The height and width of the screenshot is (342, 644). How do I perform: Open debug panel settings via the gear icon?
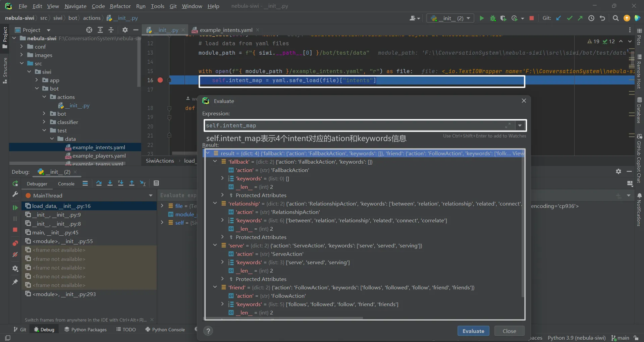(619, 171)
